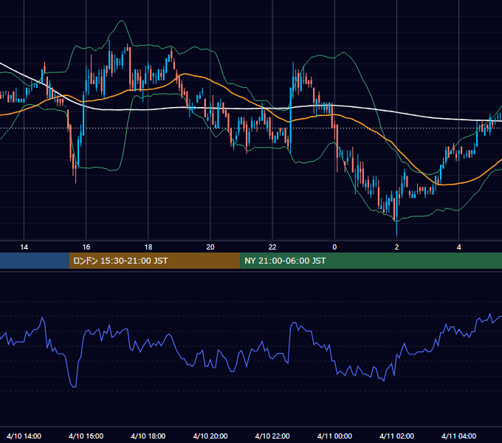This screenshot has width=502, height=443.
Task: Click the 14 hour label on price chart axis
Action: tap(24, 247)
